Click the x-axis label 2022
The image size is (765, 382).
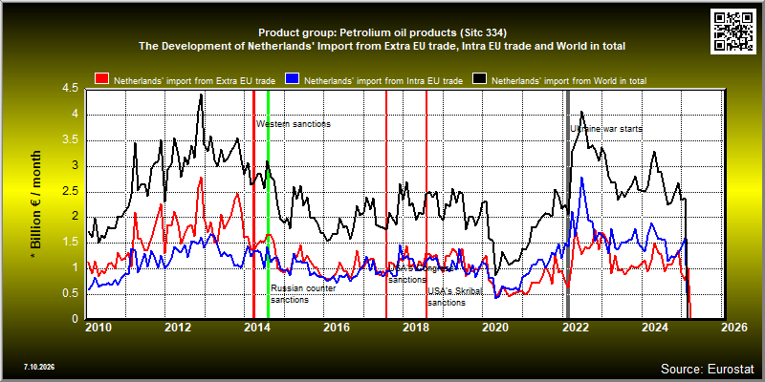click(576, 328)
